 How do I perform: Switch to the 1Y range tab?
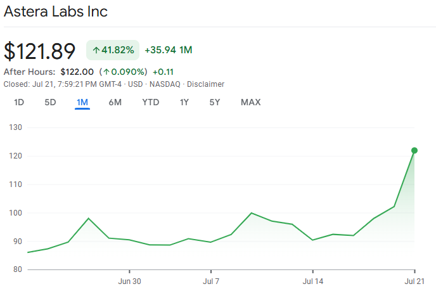pyautogui.click(x=184, y=102)
